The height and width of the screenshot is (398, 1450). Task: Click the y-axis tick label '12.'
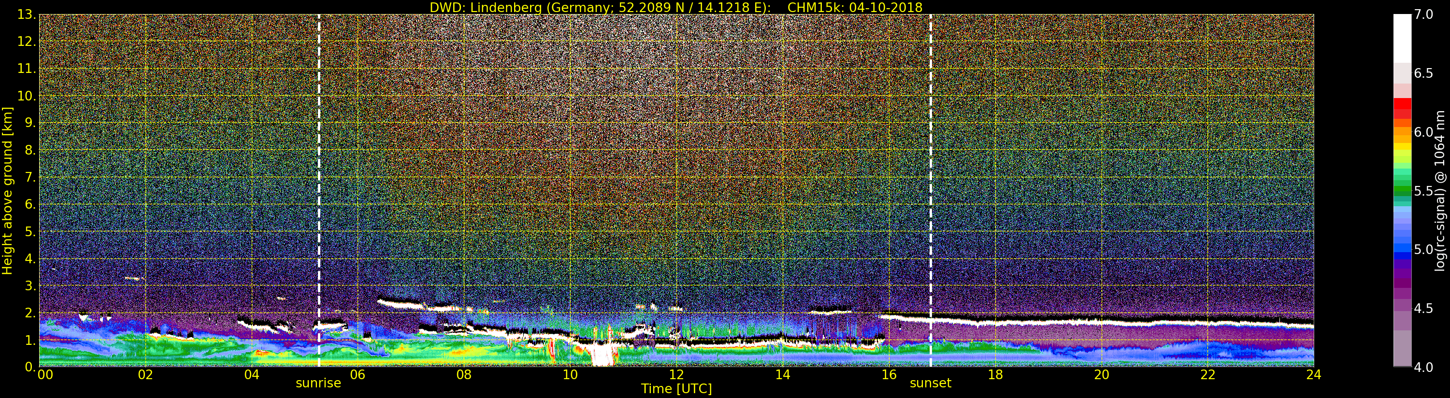pyautogui.click(x=27, y=42)
